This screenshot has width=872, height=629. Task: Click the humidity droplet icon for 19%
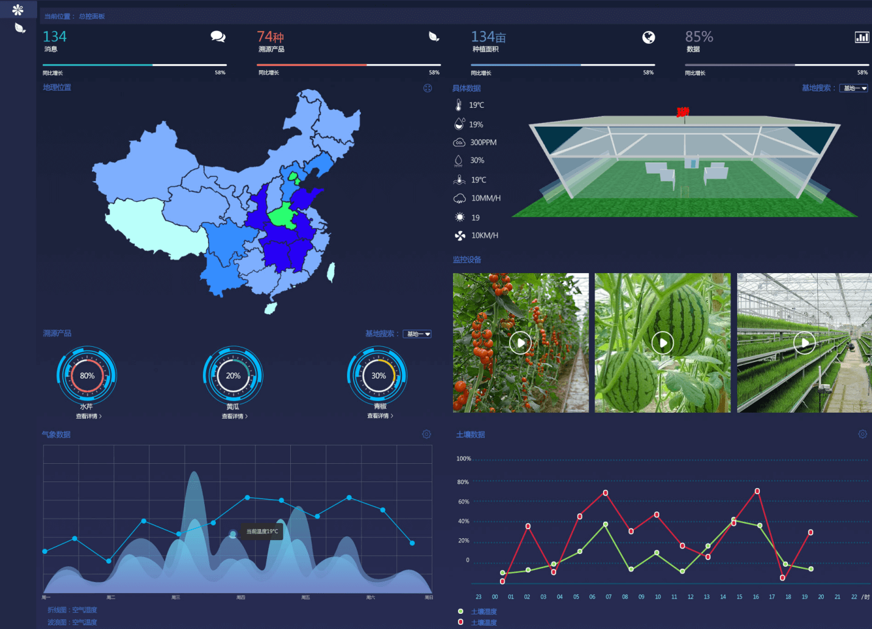459,124
